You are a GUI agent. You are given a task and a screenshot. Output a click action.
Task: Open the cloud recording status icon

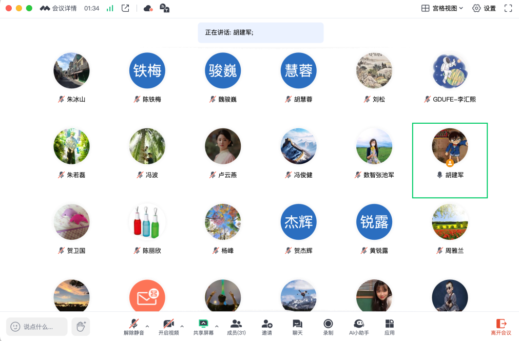148,8
